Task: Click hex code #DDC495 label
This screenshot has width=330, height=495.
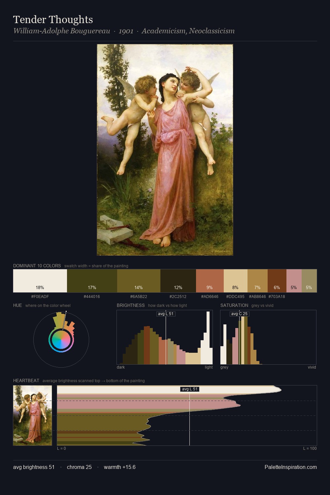Action: (235, 296)
